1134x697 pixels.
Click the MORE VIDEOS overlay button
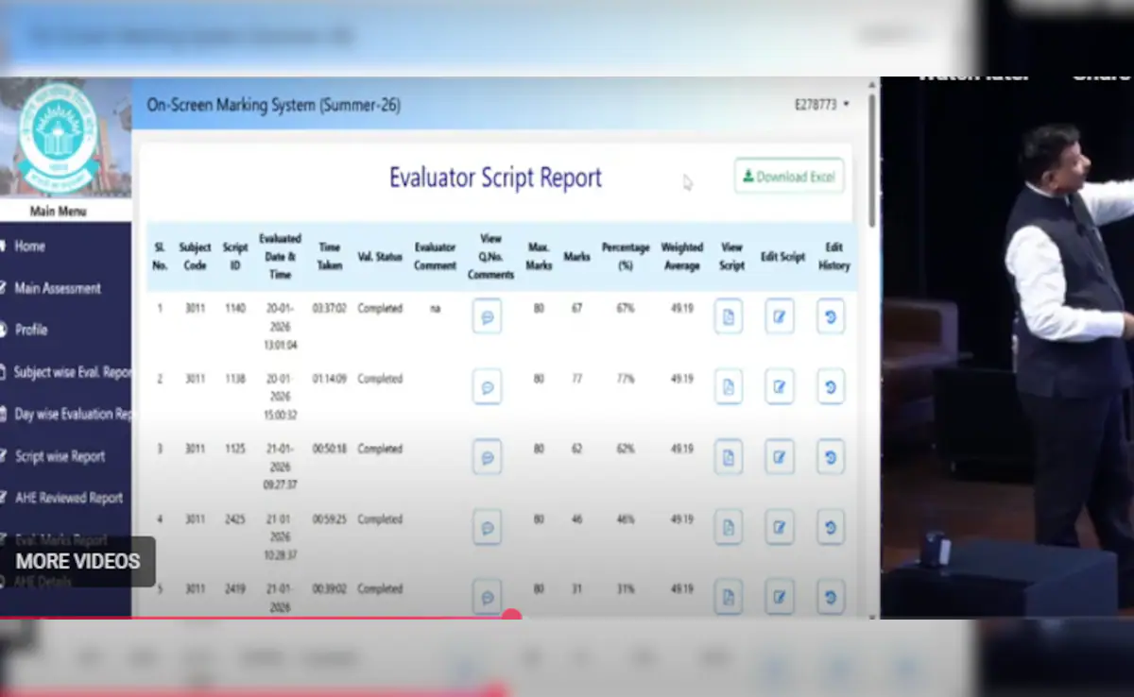click(x=77, y=561)
